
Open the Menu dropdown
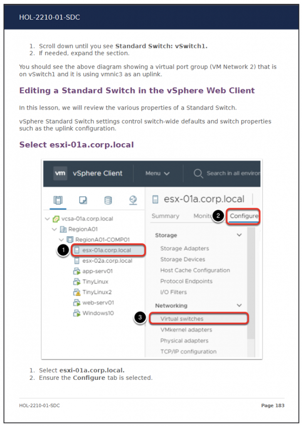click(158, 173)
